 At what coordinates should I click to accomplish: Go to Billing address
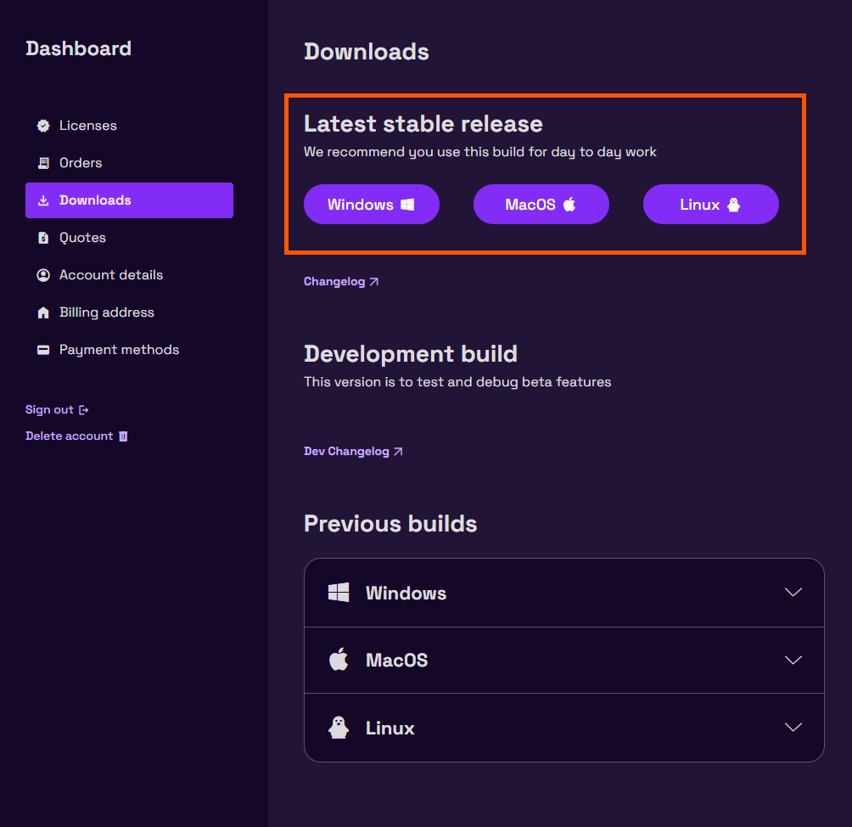tap(129, 312)
